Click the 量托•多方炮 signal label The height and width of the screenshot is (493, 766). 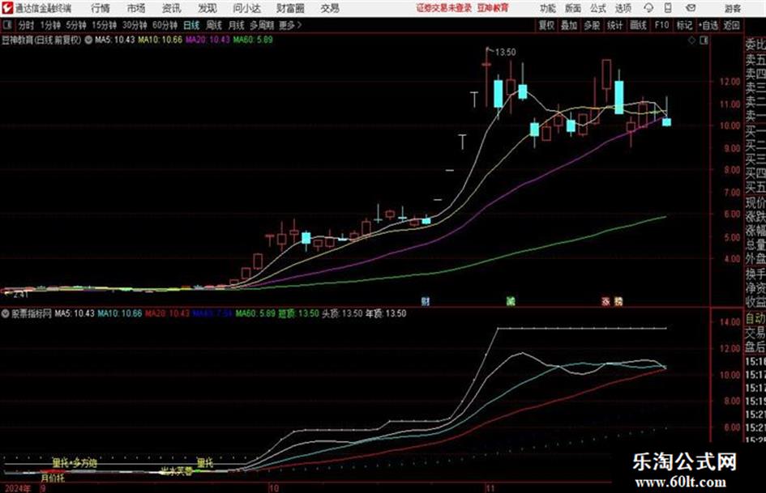click(75, 463)
